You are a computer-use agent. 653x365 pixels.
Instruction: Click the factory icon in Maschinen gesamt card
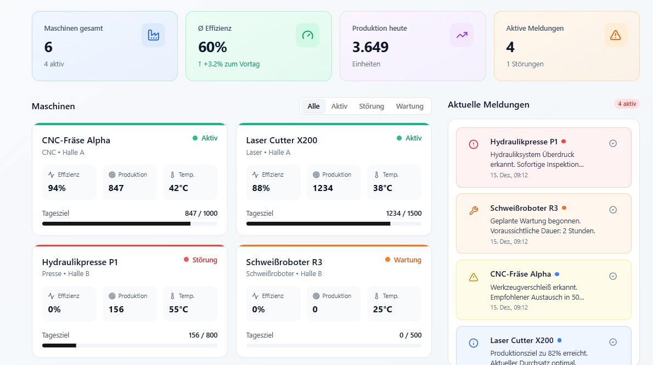(153, 35)
